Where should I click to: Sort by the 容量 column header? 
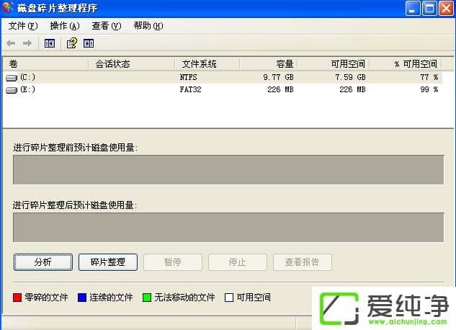pyautogui.click(x=284, y=64)
